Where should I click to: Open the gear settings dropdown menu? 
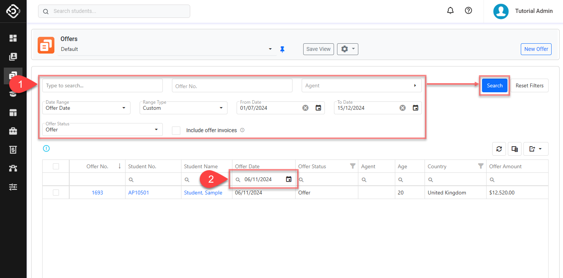pos(347,49)
